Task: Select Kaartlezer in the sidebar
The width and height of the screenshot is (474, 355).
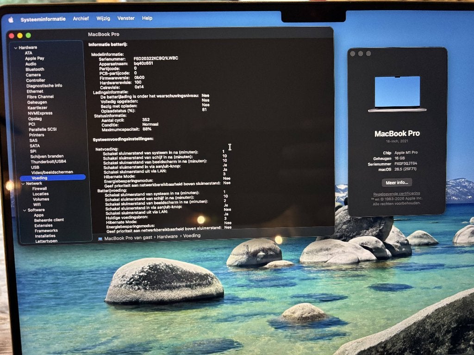Action: (37, 108)
